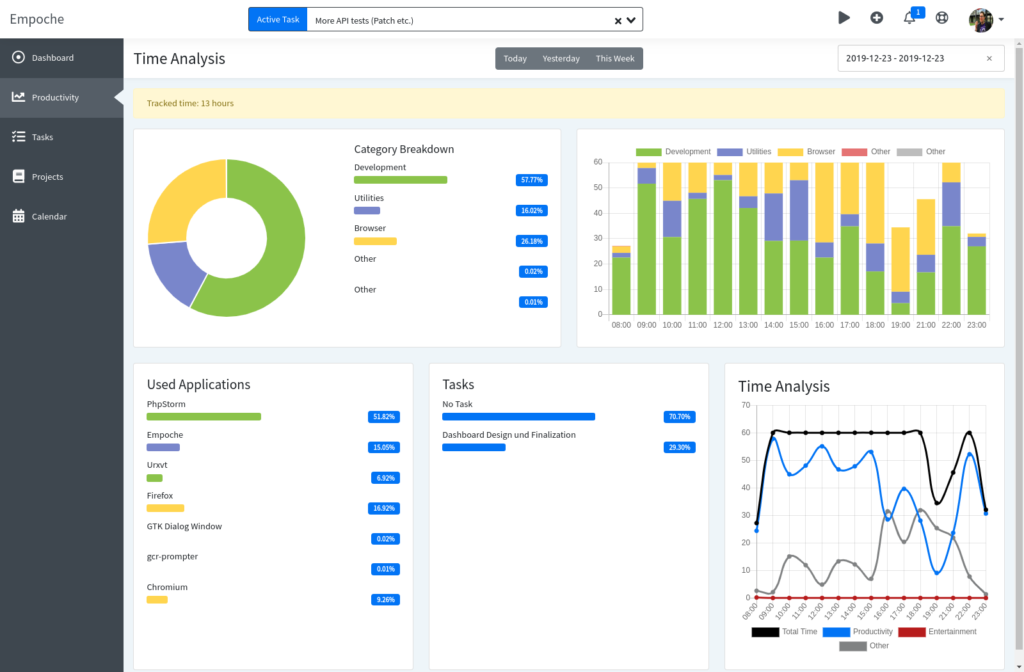Click the plus circle add icon

877,18
